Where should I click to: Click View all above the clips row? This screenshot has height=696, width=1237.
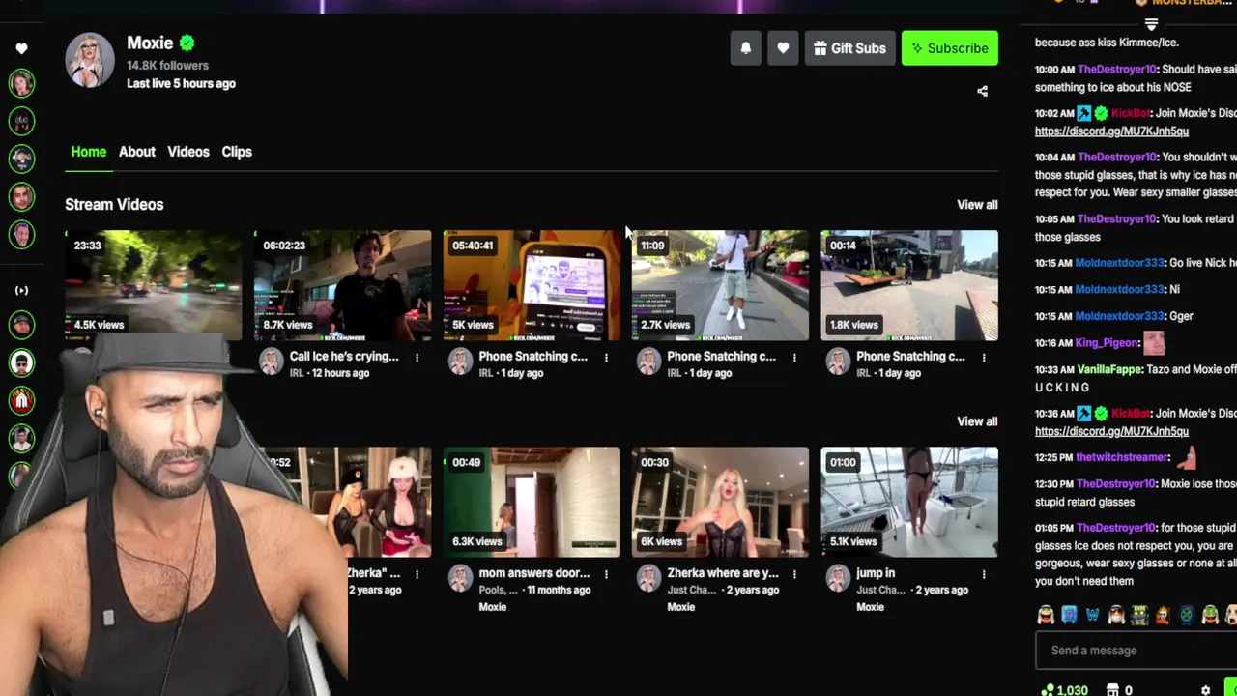pos(977,421)
